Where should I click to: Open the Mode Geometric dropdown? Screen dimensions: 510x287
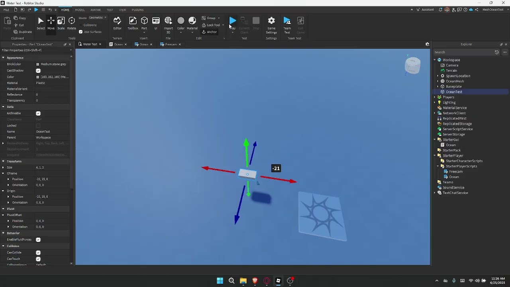[97, 18]
